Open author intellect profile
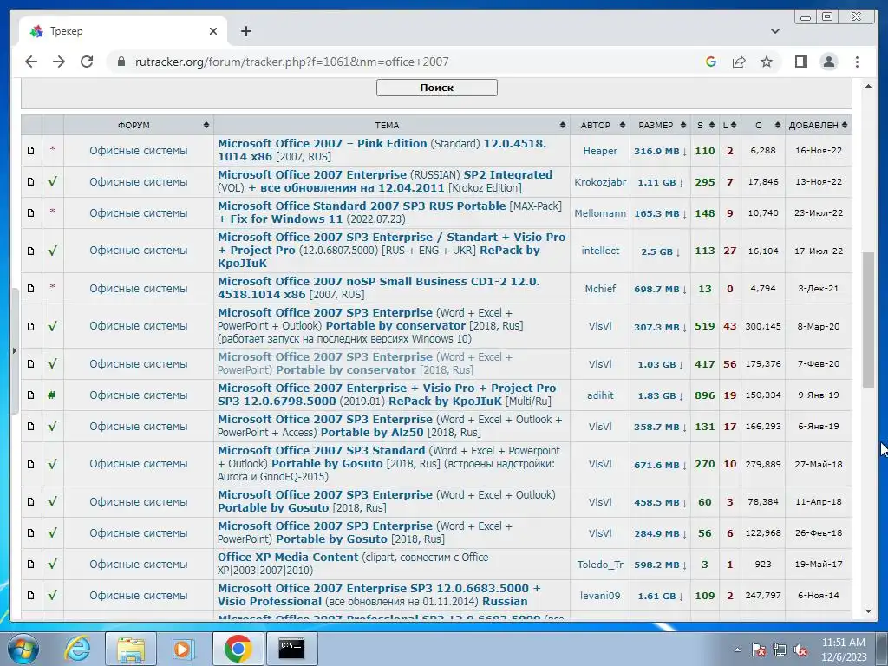 600,251
